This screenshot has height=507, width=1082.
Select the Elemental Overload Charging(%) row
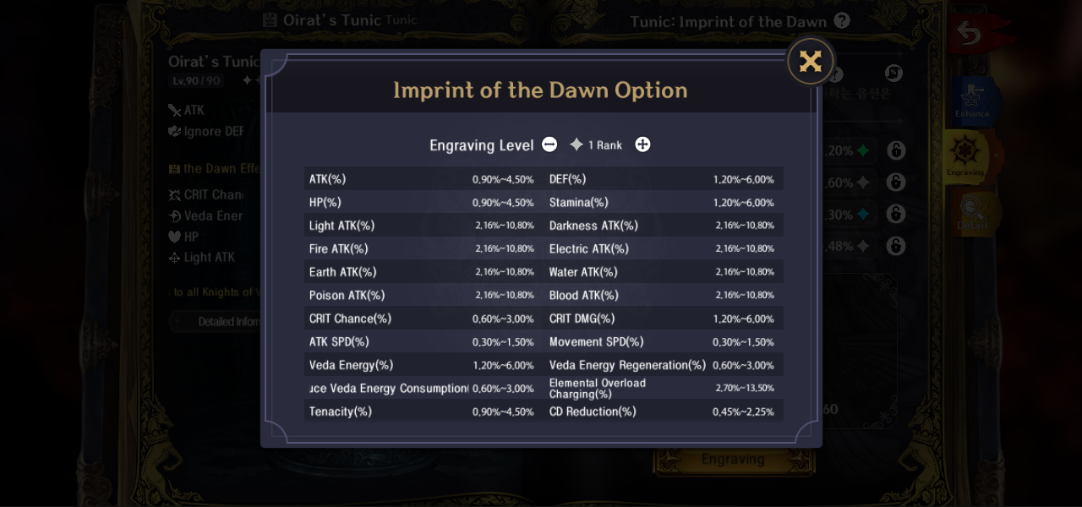coord(662,389)
